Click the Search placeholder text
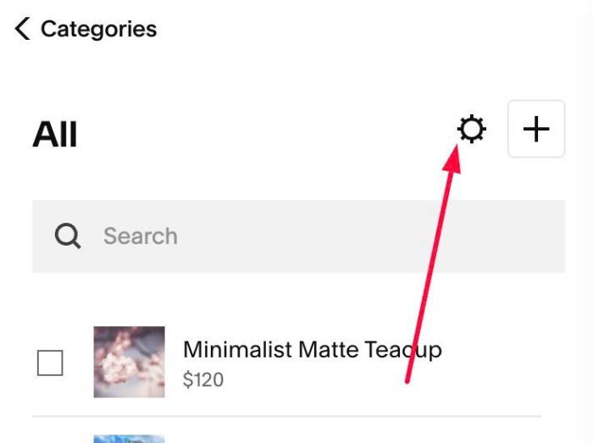The height and width of the screenshot is (443, 593). tap(141, 236)
